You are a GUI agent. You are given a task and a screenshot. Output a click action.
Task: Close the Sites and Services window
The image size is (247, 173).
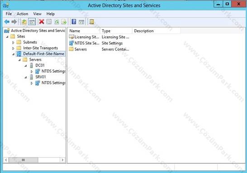[x=239, y=4]
